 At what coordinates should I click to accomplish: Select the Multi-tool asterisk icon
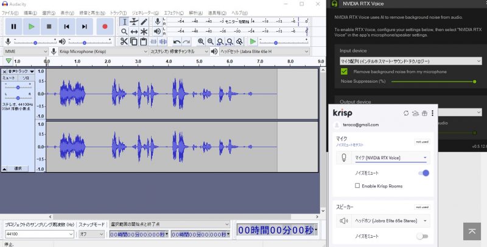tap(144, 32)
